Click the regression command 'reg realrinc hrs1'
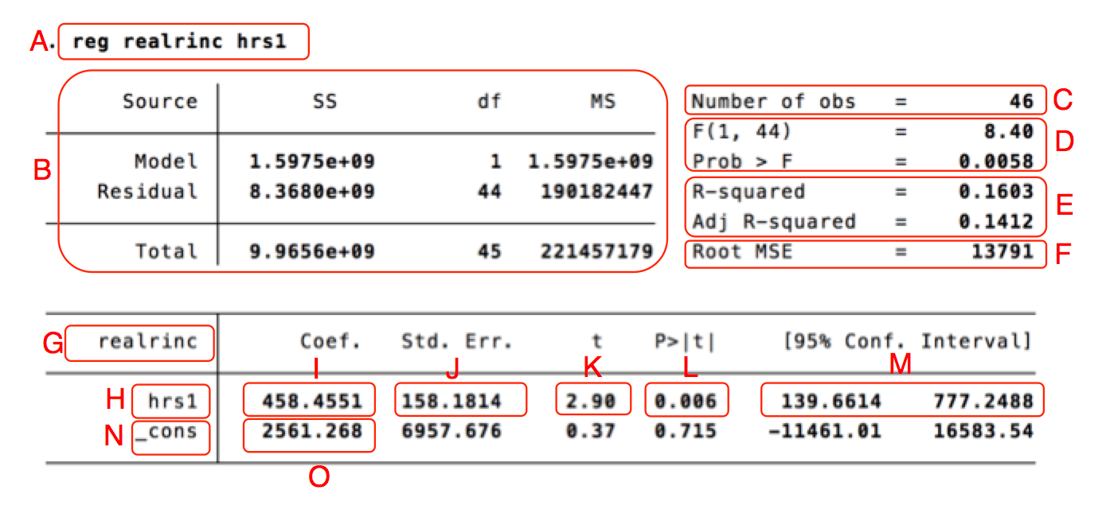Screen dimensions: 1110x517 tap(183, 41)
